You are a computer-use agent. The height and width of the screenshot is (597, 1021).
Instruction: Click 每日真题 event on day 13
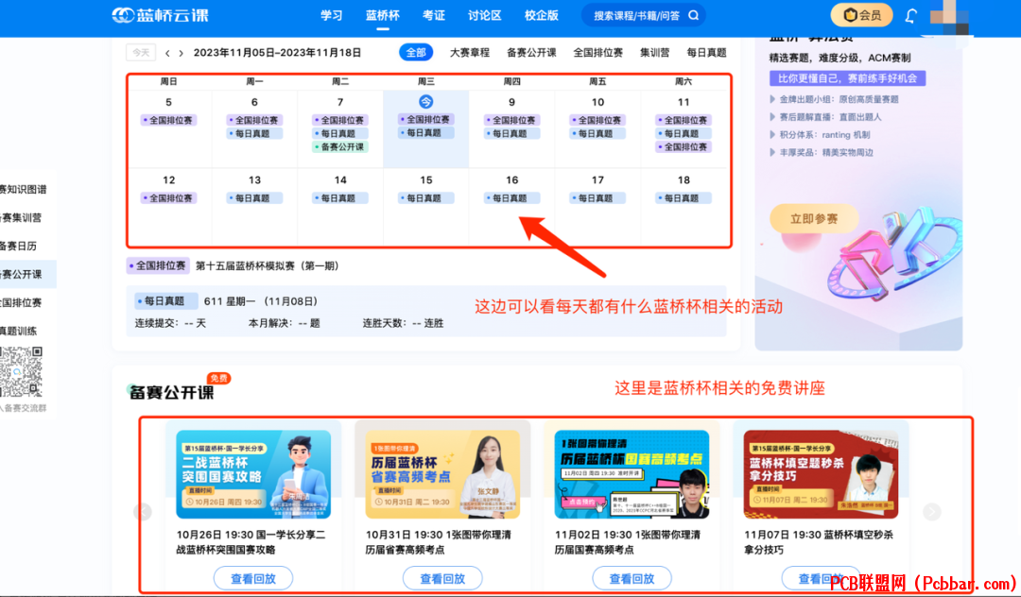click(x=254, y=198)
